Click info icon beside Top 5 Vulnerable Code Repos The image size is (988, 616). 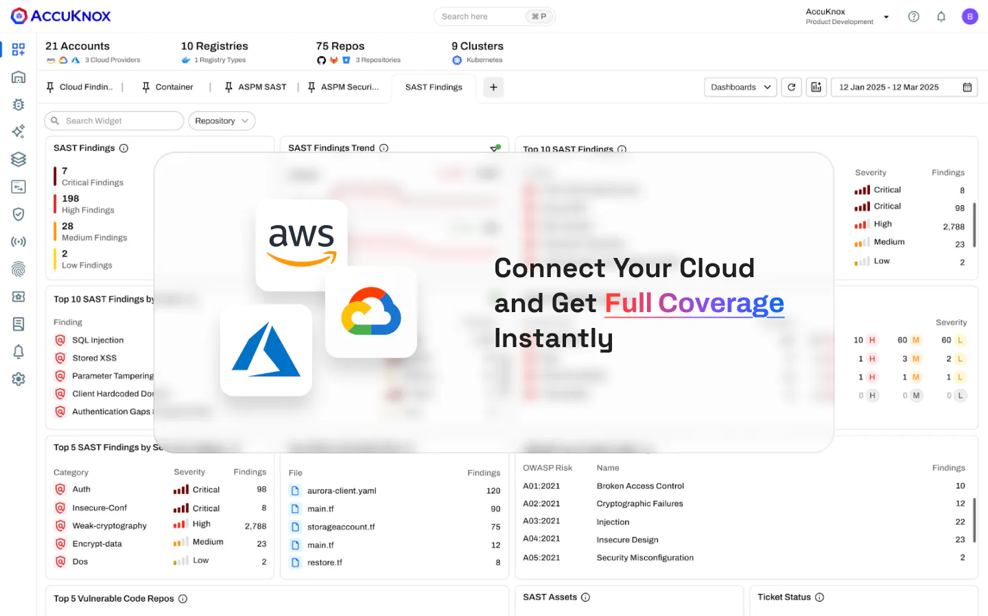pos(183,599)
